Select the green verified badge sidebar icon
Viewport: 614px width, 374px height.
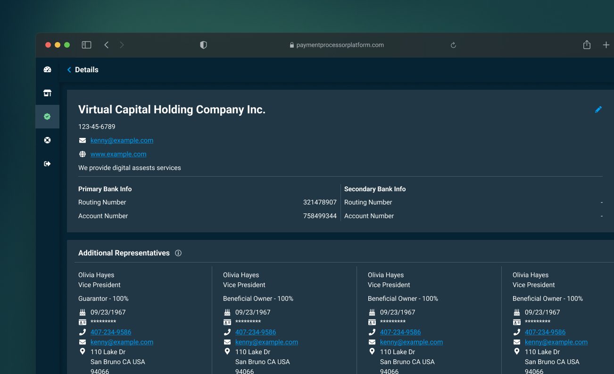(47, 117)
